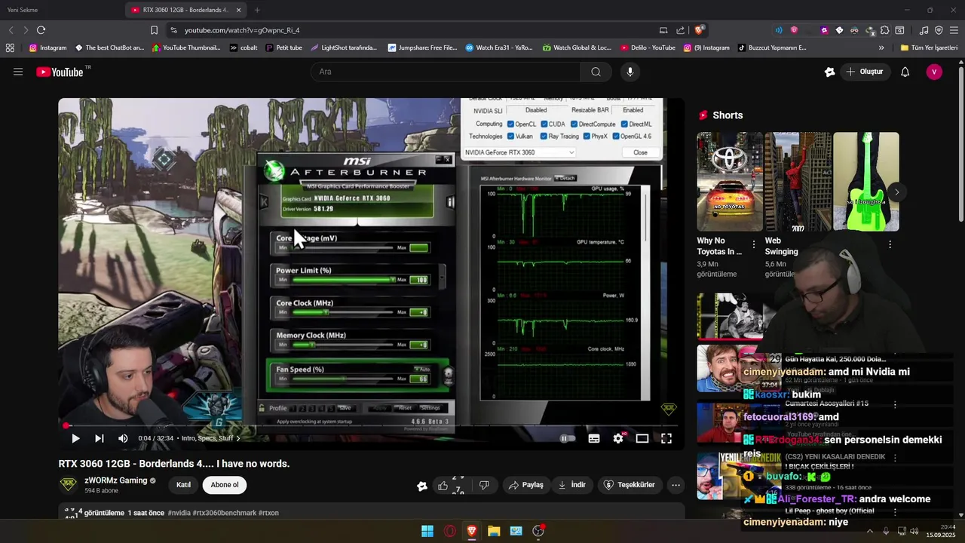
Task: Open video settings gear
Action: coord(618,438)
